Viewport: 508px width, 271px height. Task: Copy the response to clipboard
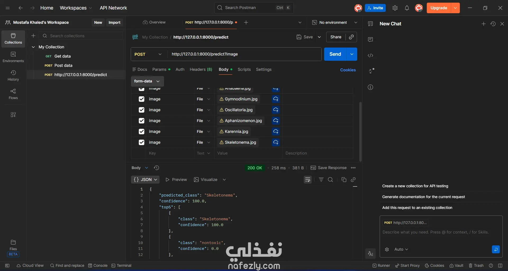(344, 180)
